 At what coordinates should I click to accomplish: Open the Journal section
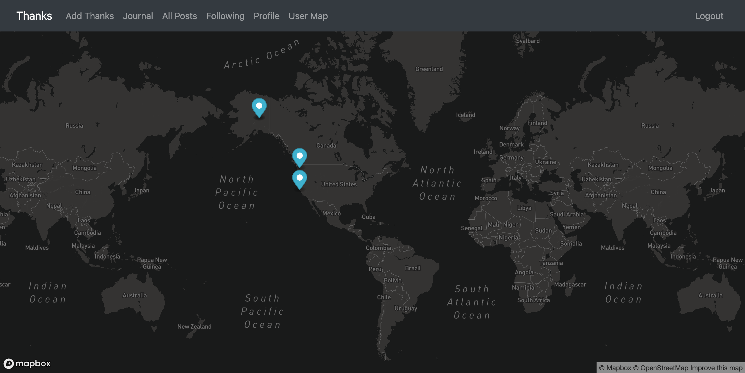click(x=138, y=16)
